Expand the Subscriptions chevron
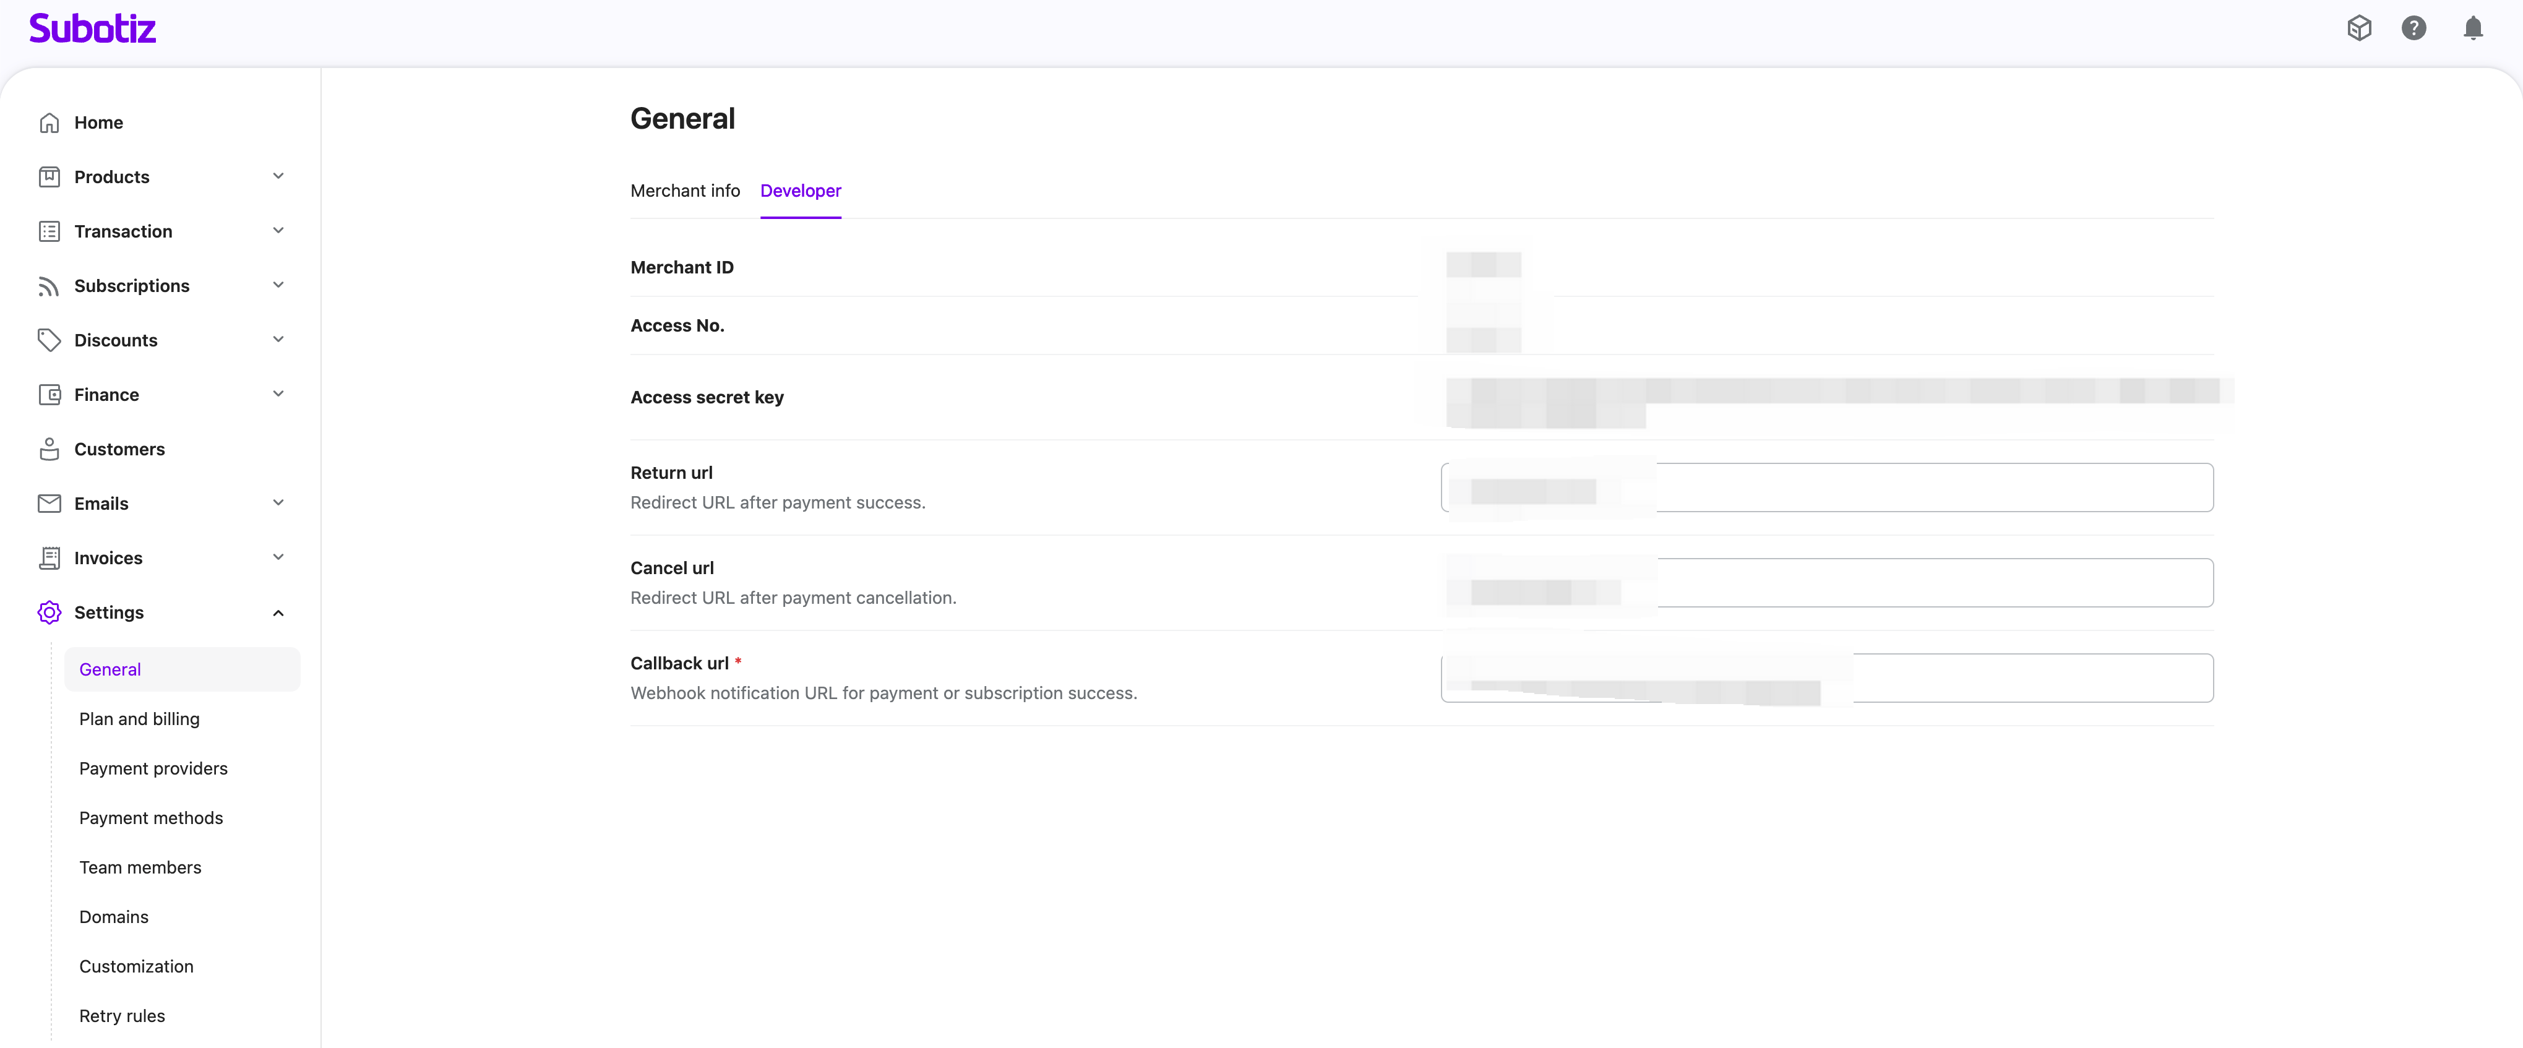This screenshot has width=2523, height=1048. coord(278,285)
